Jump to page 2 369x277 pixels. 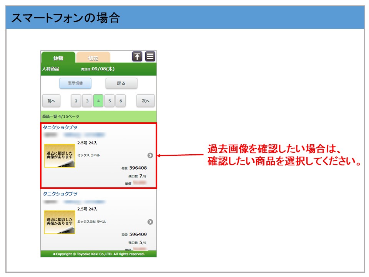[x=76, y=101]
